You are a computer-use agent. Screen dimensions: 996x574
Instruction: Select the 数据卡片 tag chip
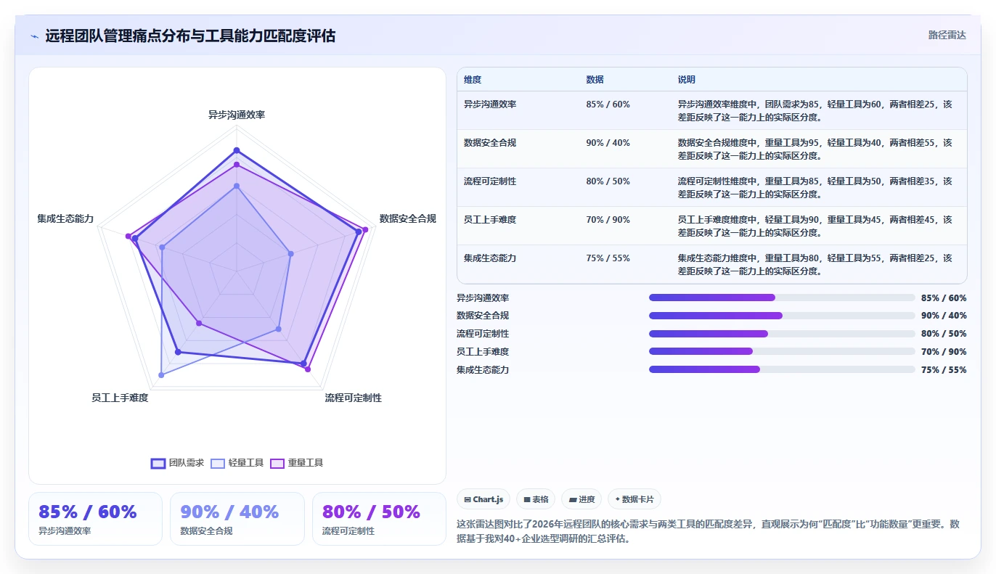[634, 499]
